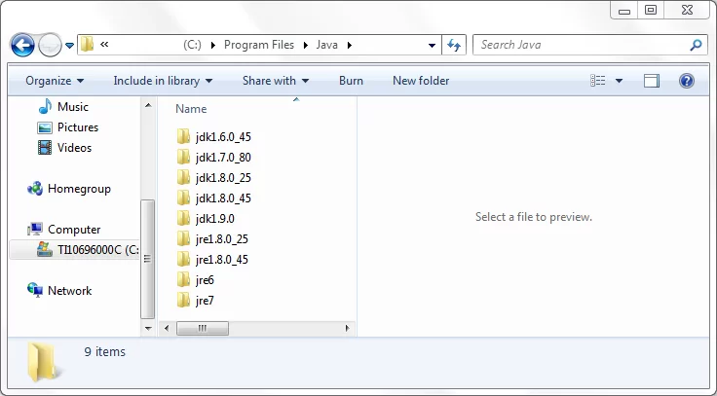
Task: Click the New folder button
Action: point(421,81)
